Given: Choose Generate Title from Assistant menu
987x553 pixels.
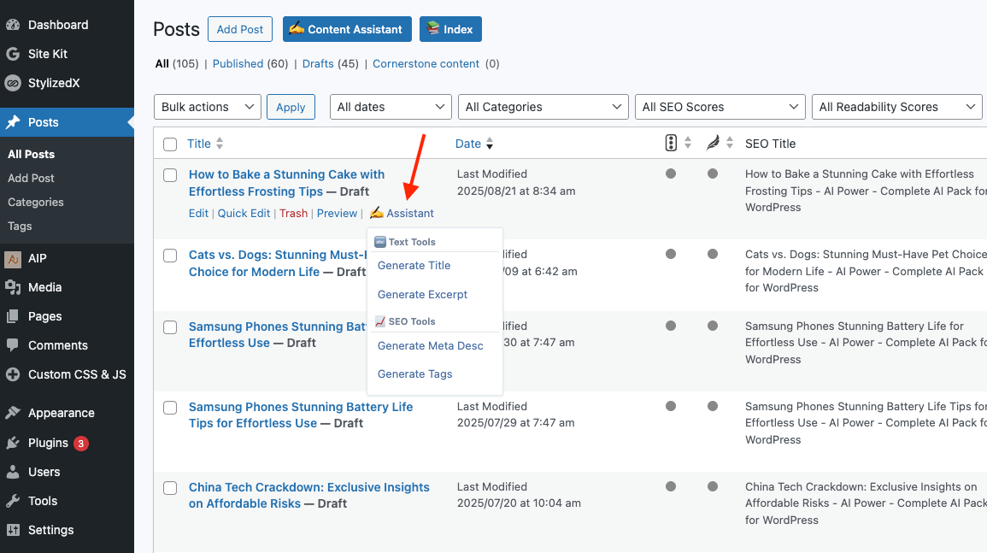Looking at the screenshot, I should pos(414,266).
